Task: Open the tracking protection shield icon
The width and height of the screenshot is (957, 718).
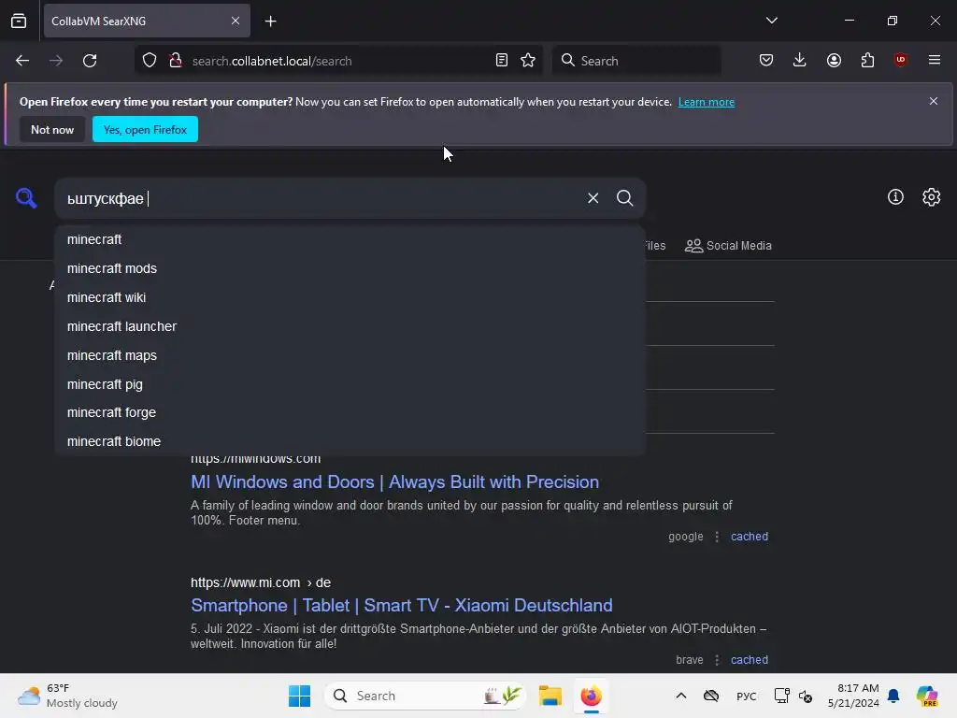Action: coord(150,61)
